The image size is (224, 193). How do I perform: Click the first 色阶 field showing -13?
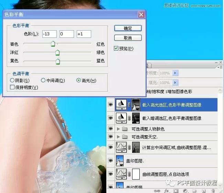pos(50,34)
